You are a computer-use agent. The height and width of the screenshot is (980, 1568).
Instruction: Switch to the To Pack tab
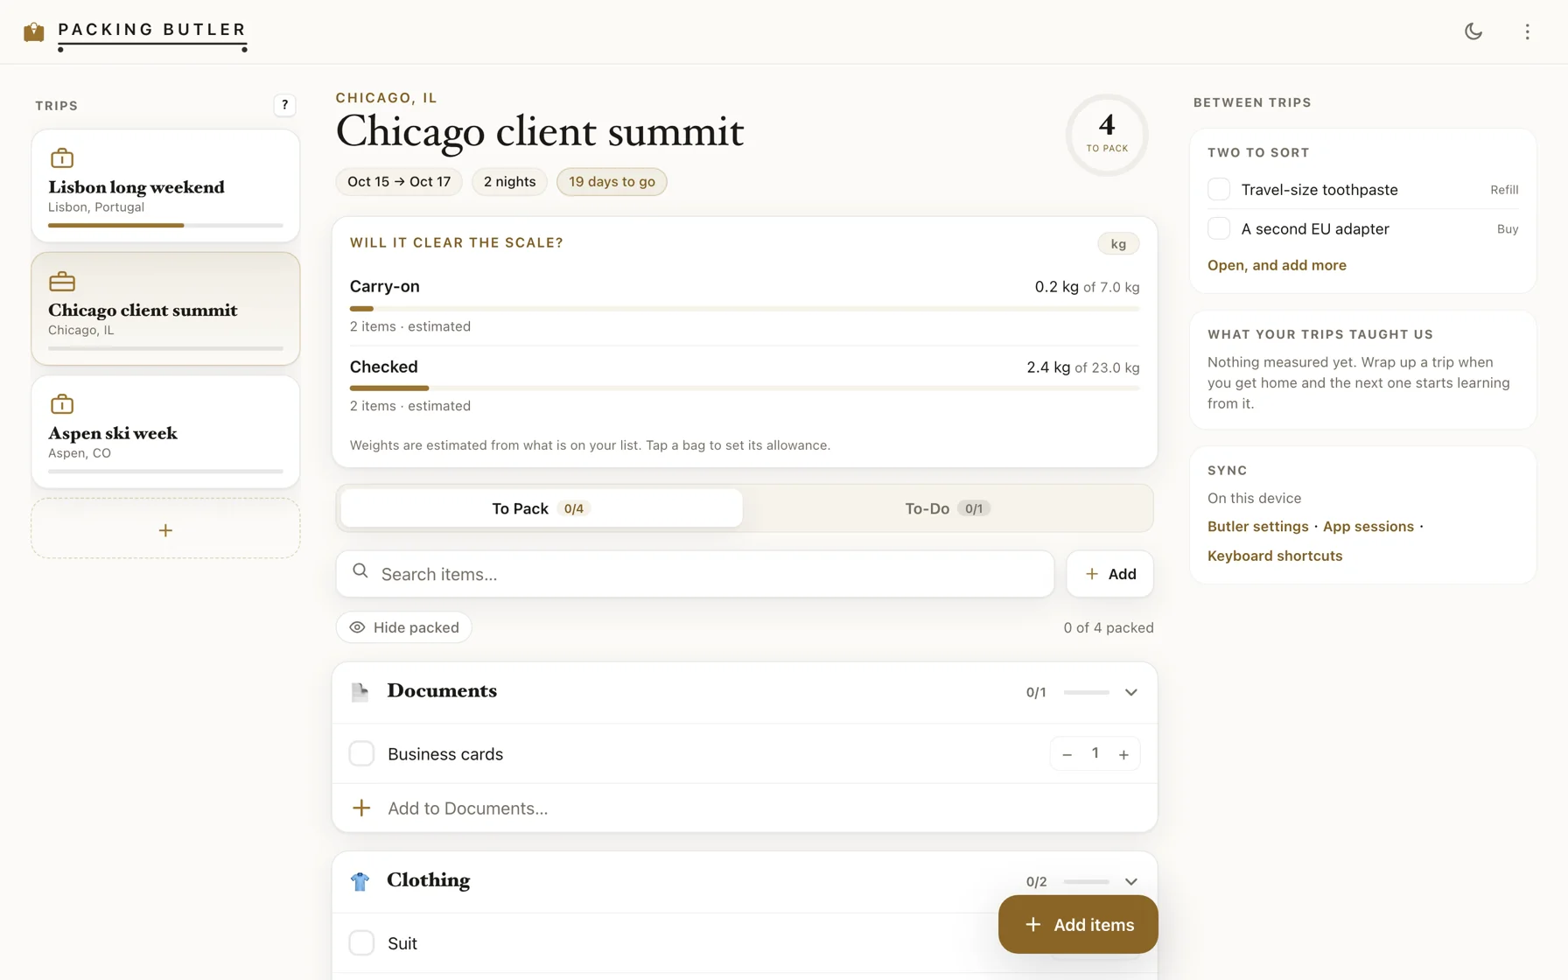pos(542,508)
